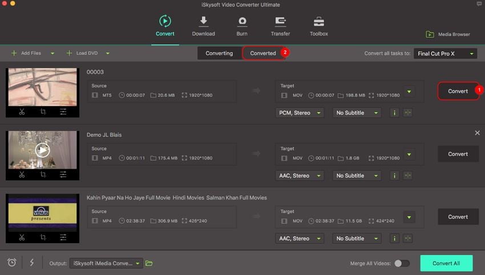This screenshot has height=275, width=485.
Task: Toggle Merge All Videos switch
Action: coord(402,263)
